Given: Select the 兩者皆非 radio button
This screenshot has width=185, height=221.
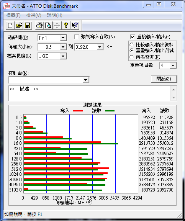Looking at the screenshot, I should click(x=131, y=57).
